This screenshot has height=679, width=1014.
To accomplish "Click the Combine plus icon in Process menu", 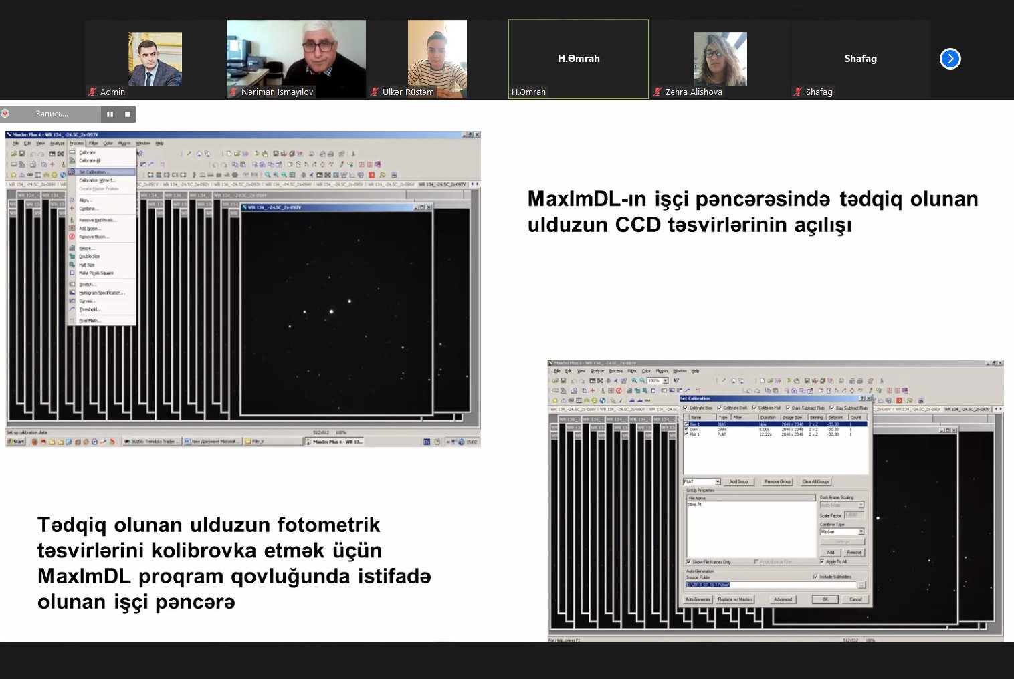I will [x=72, y=209].
